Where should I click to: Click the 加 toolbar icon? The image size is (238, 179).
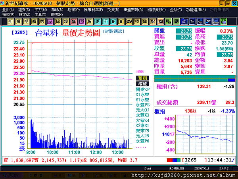tap(10, 21)
